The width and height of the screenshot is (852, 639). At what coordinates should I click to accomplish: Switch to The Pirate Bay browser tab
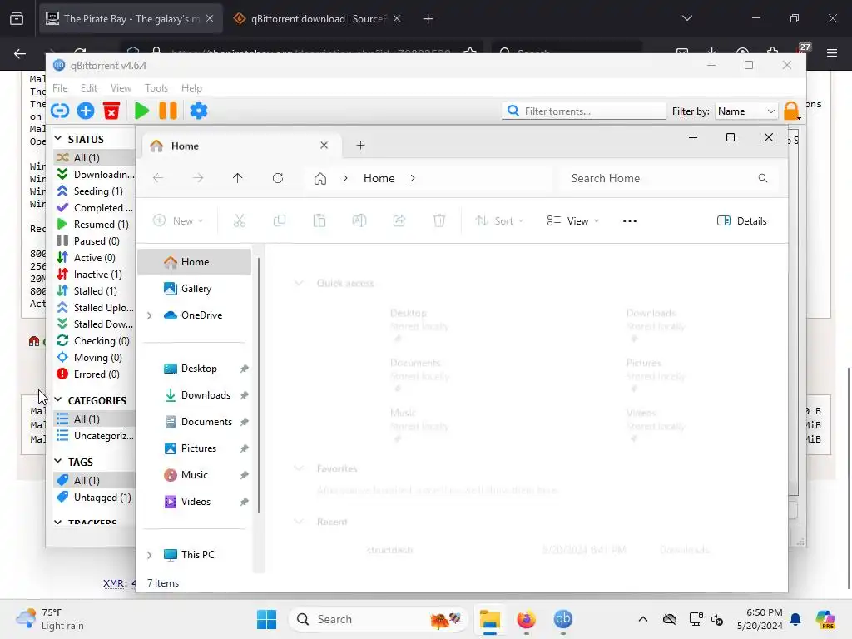[131, 19]
